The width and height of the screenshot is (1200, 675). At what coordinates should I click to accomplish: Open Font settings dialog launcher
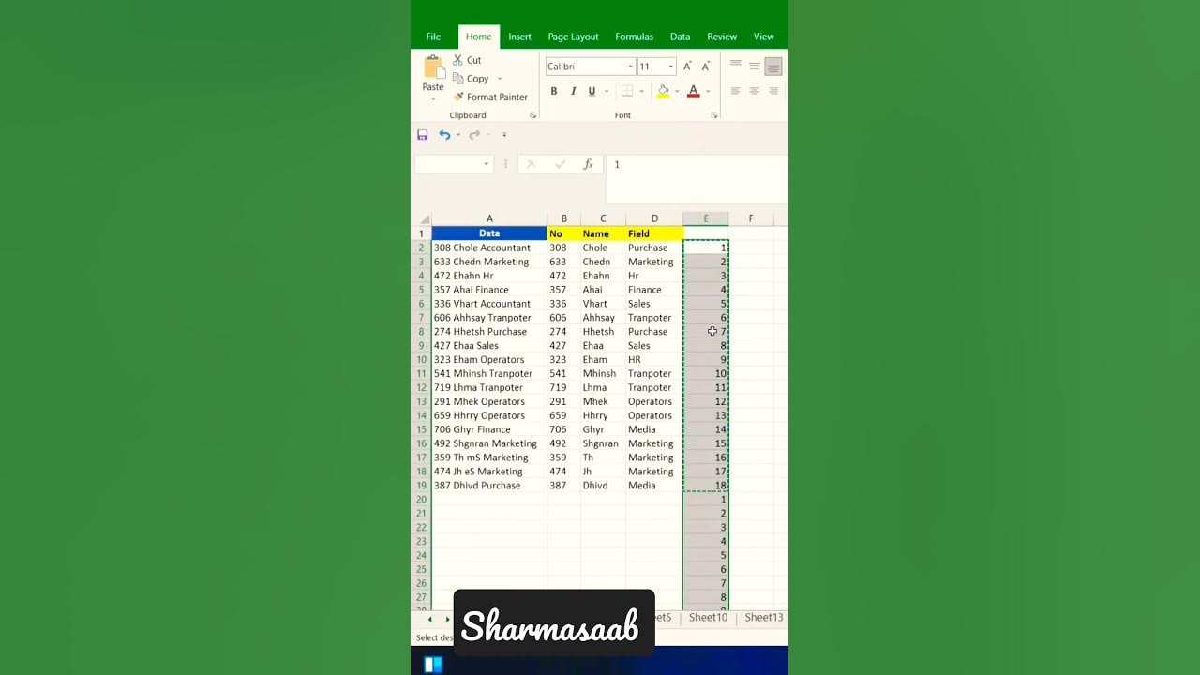(x=714, y=115)
